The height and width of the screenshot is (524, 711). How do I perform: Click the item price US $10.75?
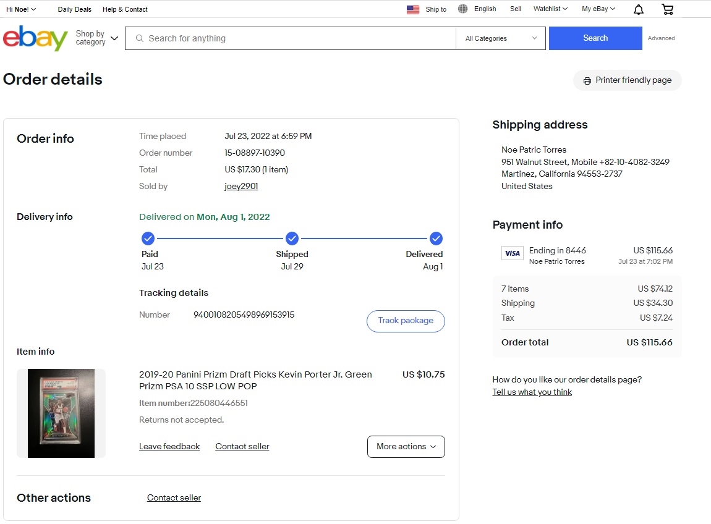(x=424, y=374)
